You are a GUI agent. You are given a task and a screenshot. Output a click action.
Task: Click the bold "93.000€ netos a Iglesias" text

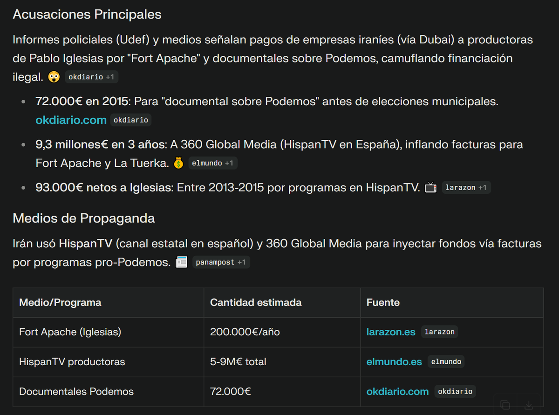104,187
